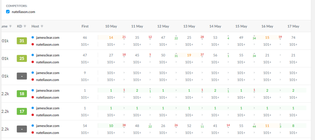Sort by the Host column icon
Image resolution: width=315 pixels, height=140 pixels.
(x=42, y=26)
